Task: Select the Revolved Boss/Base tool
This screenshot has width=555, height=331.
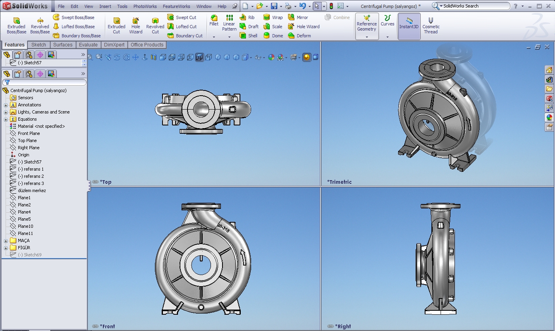Action: pyautogui.click(x=40, y=25)
